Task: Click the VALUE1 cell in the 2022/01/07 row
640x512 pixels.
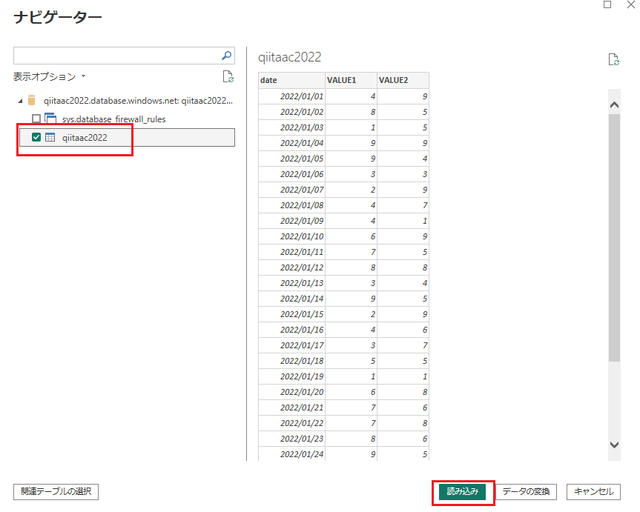Action: pos(351,190)
